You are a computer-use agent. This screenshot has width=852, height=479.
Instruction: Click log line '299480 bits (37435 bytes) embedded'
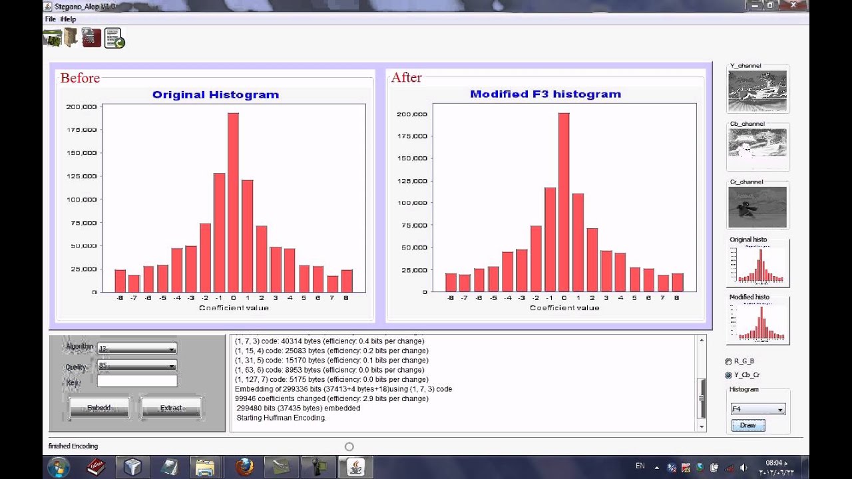click(x=298, y=408)
